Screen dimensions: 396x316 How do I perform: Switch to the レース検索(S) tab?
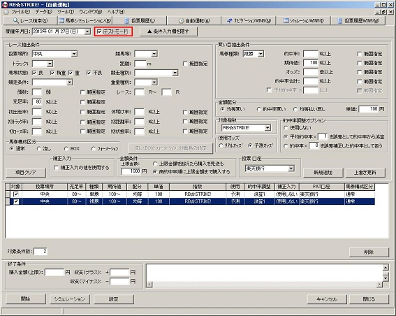(x=30, y=20)
